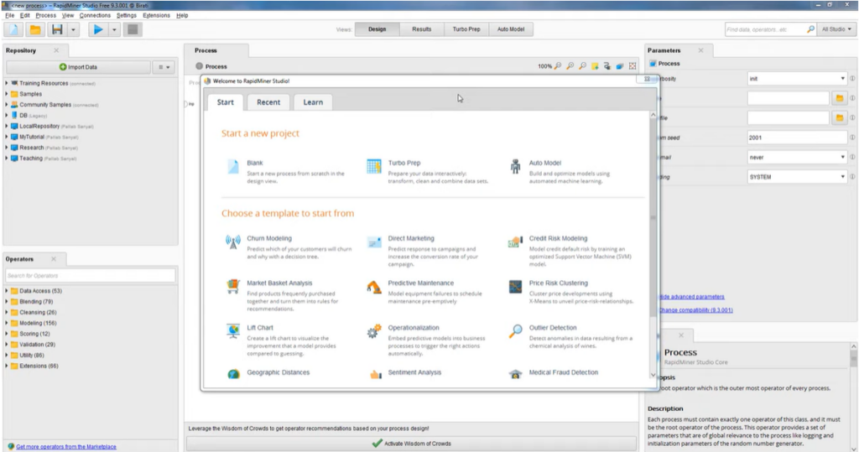This screenshot has height=452, width=859.
Task: Open the Repository options menu button
Action: point(164,67)
